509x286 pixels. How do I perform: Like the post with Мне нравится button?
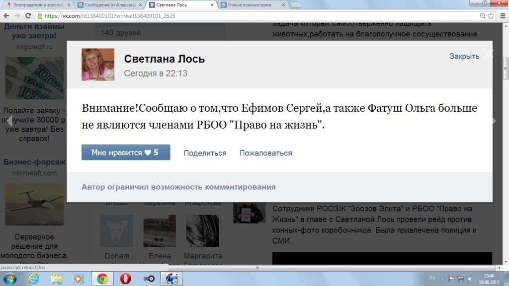tap(126, 152)
